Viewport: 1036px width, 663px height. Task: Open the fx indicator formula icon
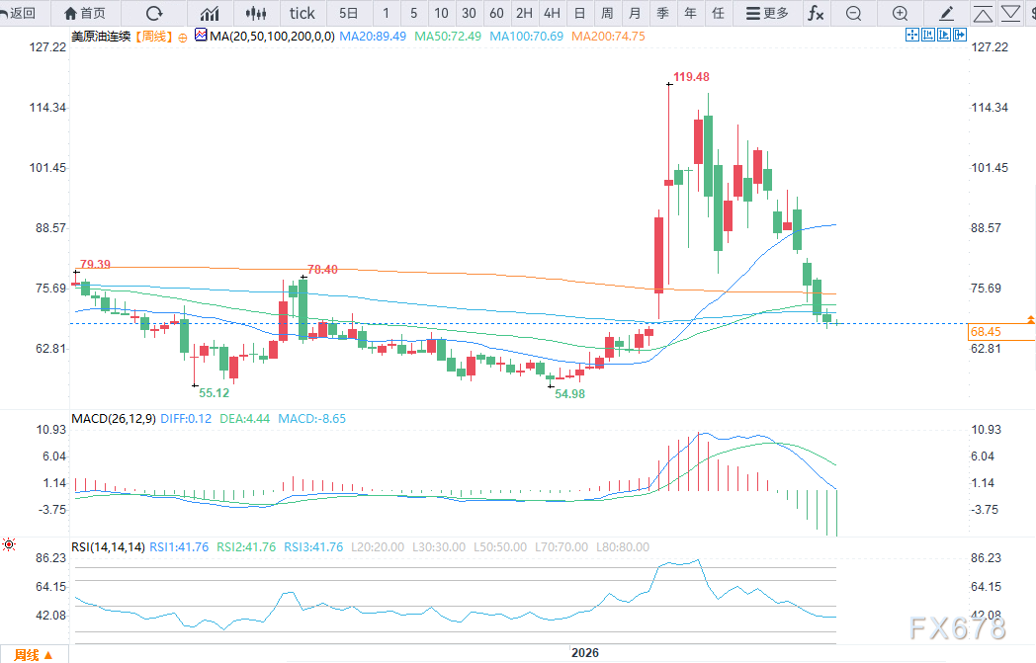pos(816,13)
